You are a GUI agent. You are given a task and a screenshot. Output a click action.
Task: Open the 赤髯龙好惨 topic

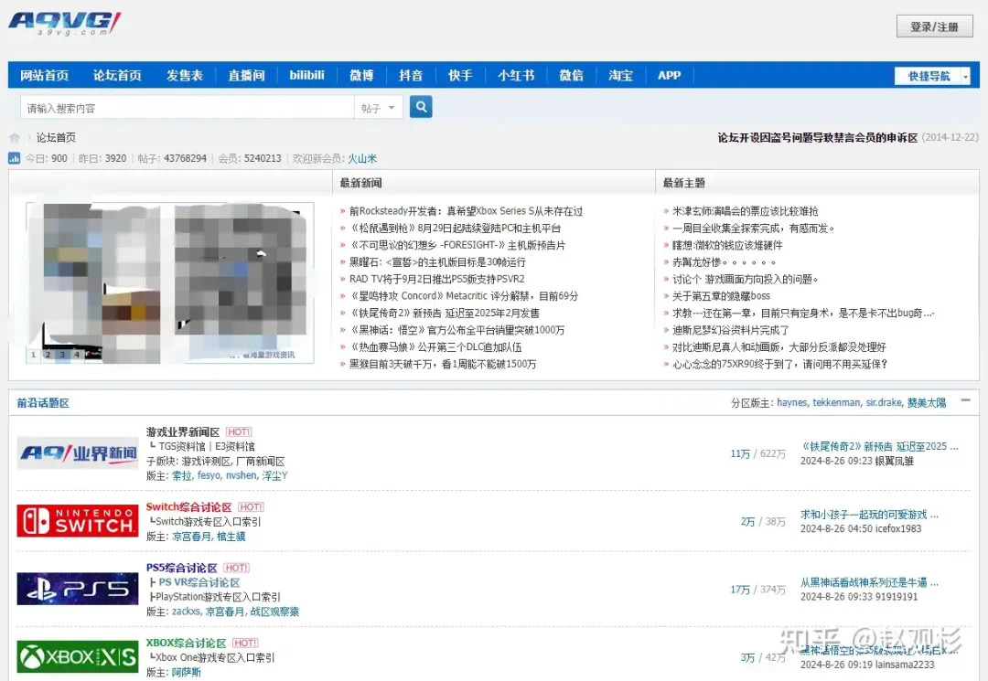(x=724, y=261)
